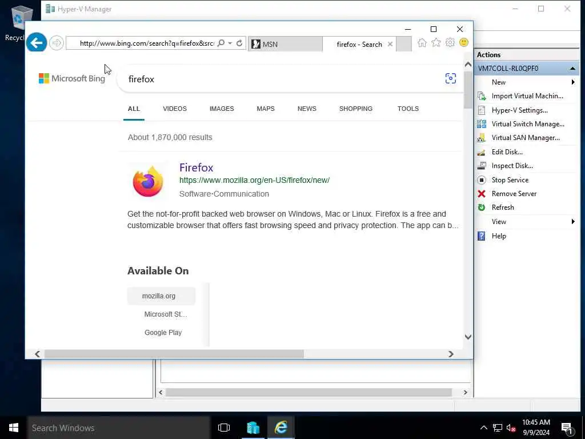Screen dimensions: 585x439
Task: Click the address bar search magnifier icon
Action: 221,43
